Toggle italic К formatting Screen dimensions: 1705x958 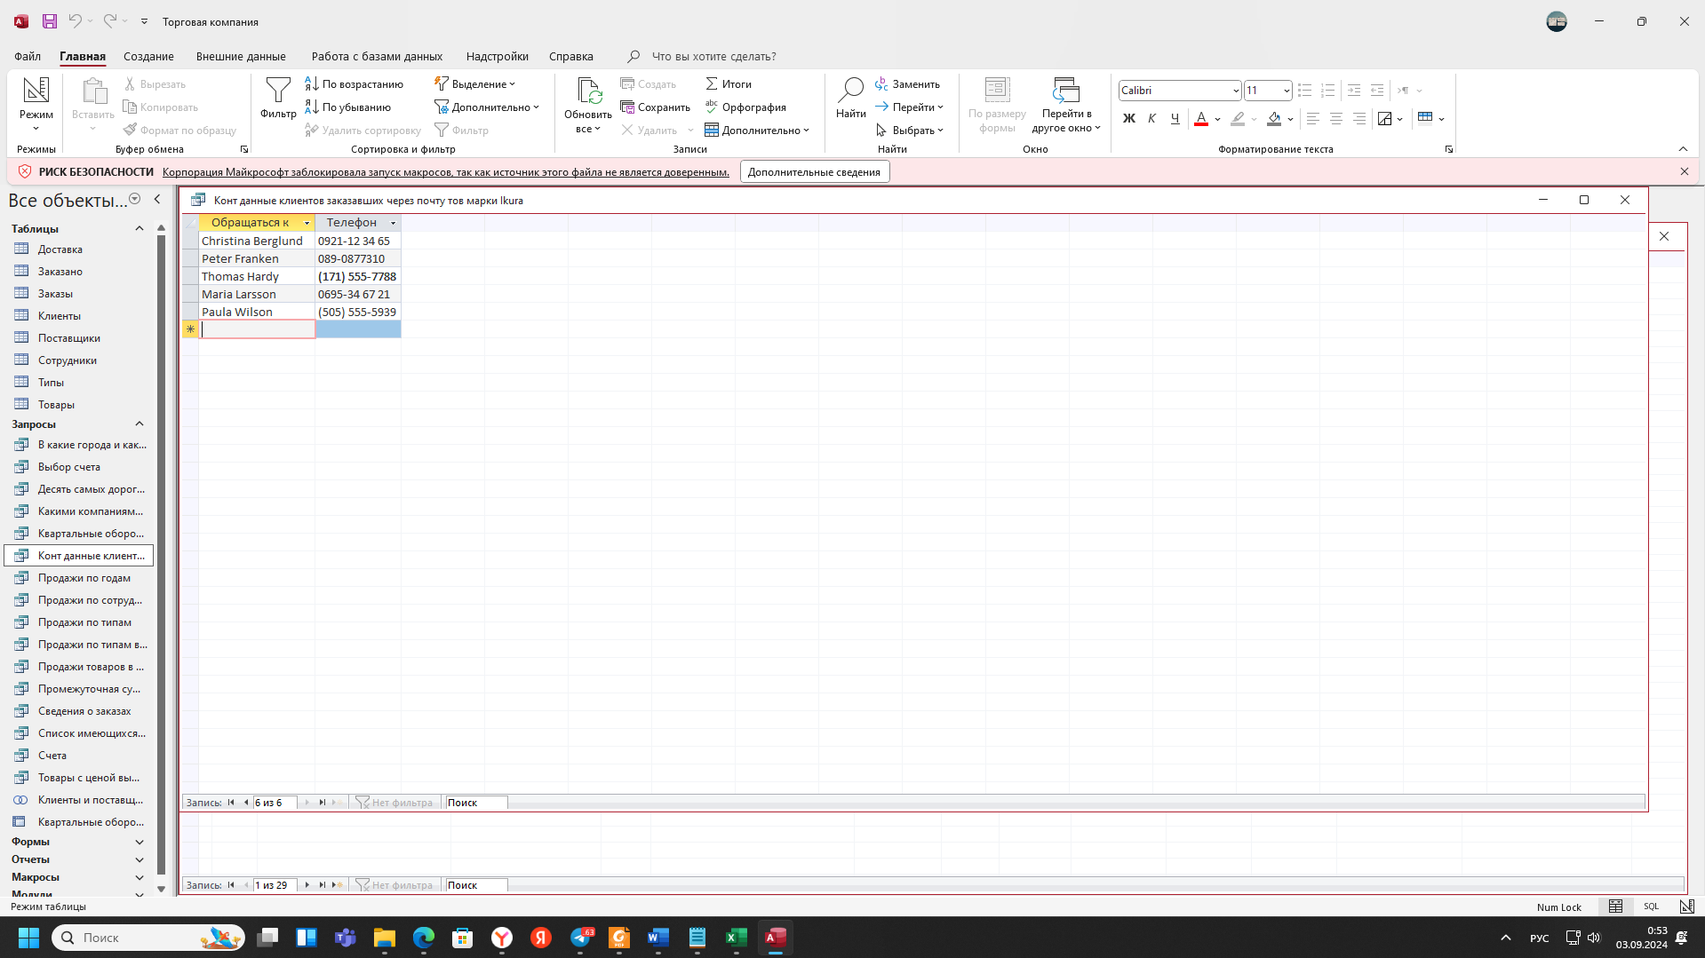(1151, 118)
